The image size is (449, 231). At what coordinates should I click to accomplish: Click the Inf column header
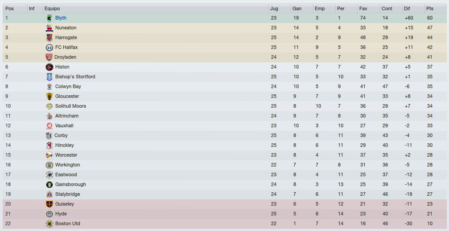(35, 8)
